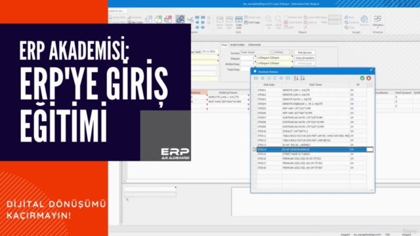Click the date field showing 23.11.2021
The width and height of the screenshot is (420, 236).
[210, 51]
